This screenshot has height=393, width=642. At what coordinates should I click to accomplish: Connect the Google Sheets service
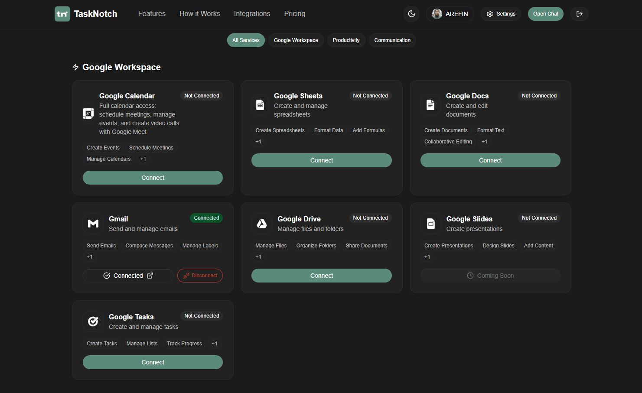[322, 160]
